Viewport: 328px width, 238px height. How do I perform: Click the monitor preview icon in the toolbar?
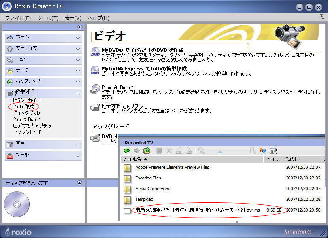pos(159,151)
